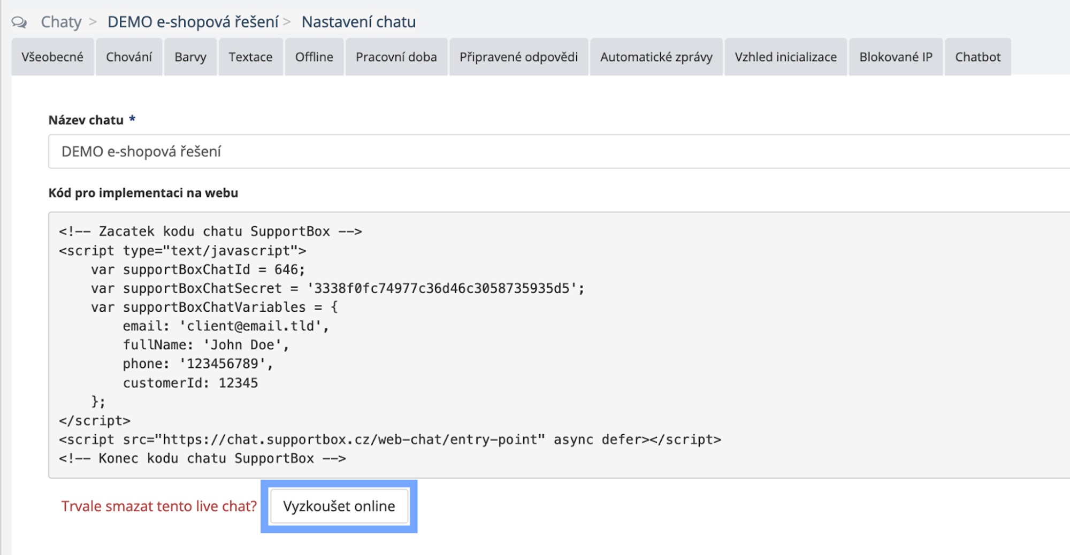Select the Automatické zprávy tab
This screenshot has height=555, width=1070.
[x=656, y=57]
